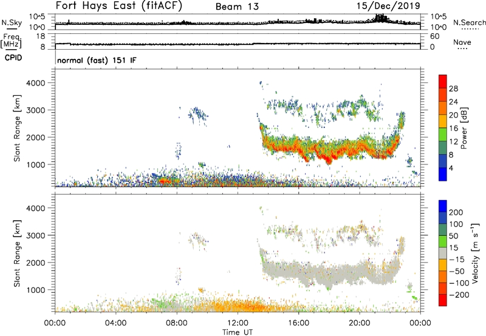Click the noise spike in the N.Sky plot
Viewport: 486px width, 336px height.
coord(381,18)
